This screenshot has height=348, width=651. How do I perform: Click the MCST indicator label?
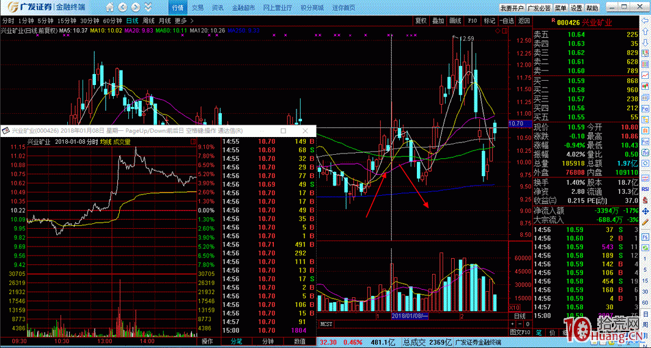click(x=325, y=324)
